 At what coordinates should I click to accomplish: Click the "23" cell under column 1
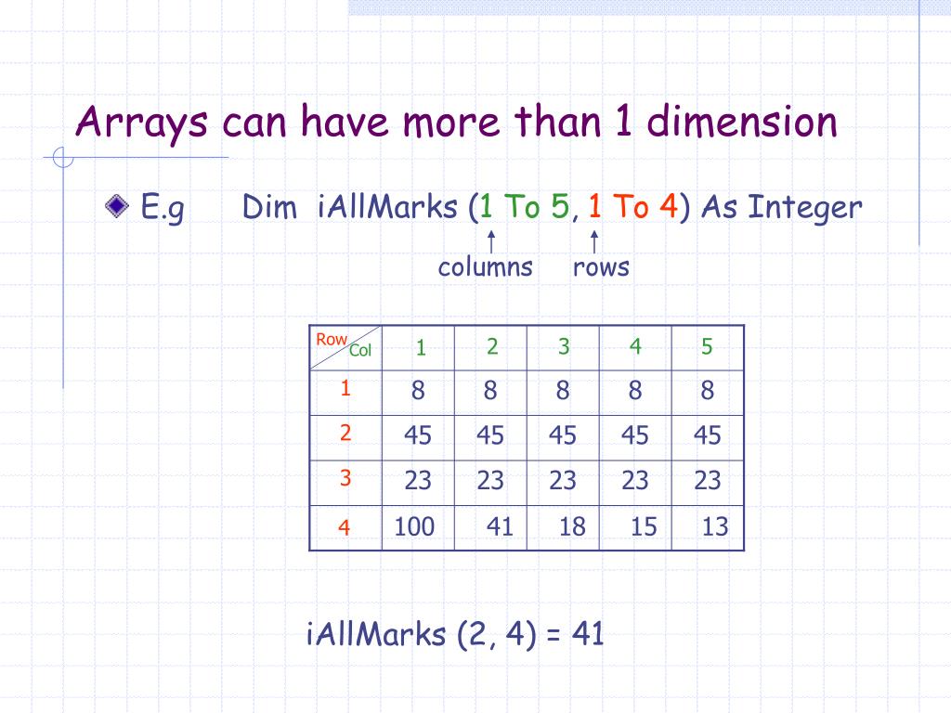418,481
